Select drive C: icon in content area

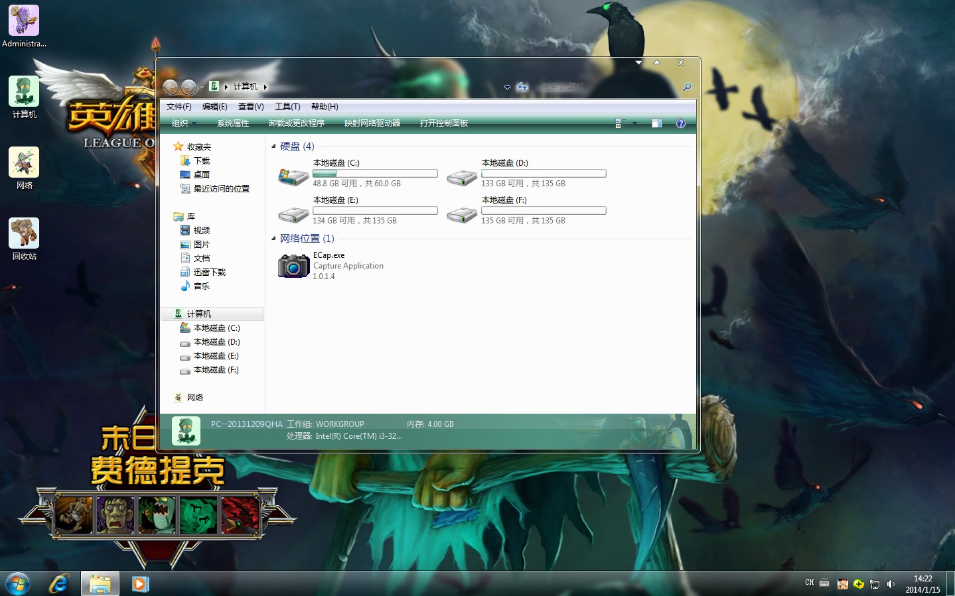[293, 177]
